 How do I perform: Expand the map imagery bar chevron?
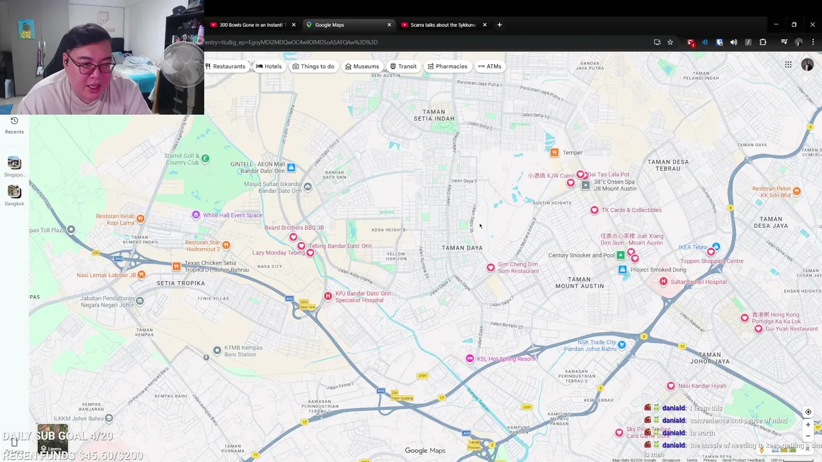[808, 449]
